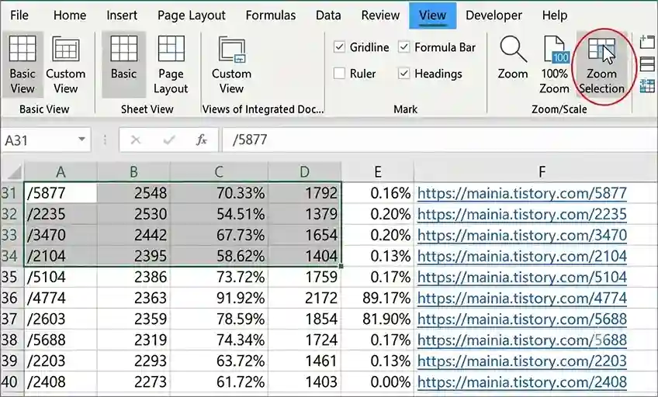Open Custom View in the Basic View group
The height and width of the screenshot is (397, 658).
(65, 64)
